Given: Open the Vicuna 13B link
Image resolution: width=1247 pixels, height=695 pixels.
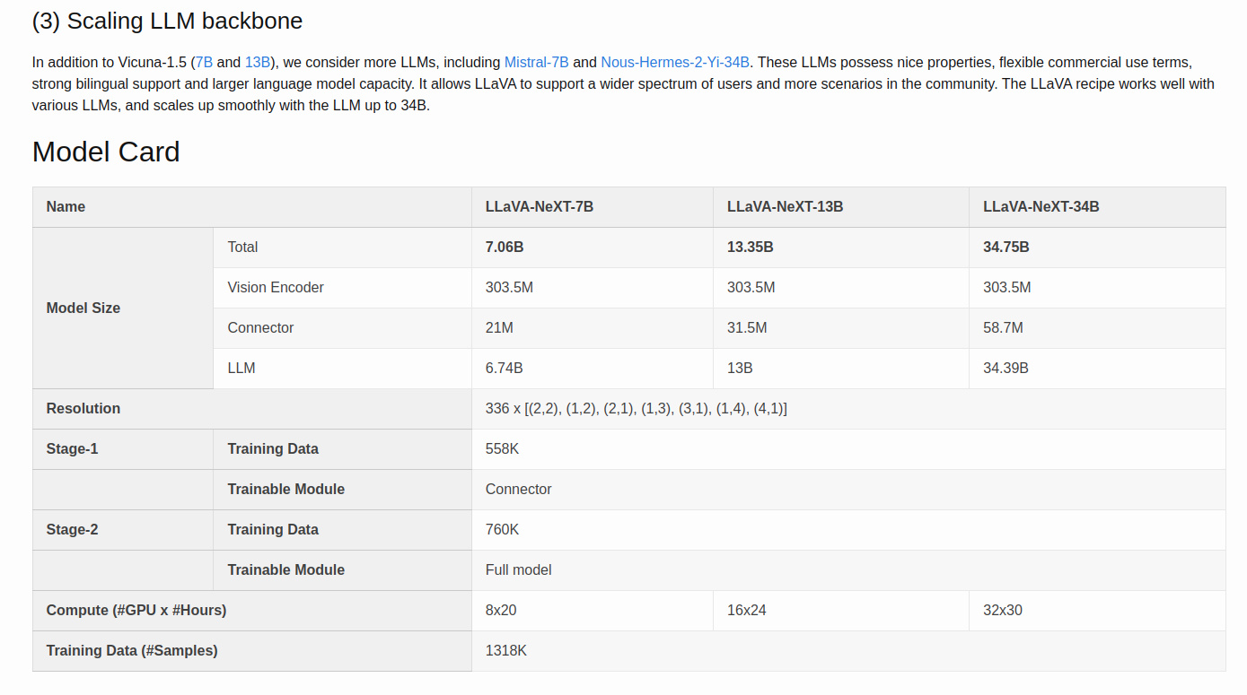Looking at the screenshot, I should [x=257, y=62].
